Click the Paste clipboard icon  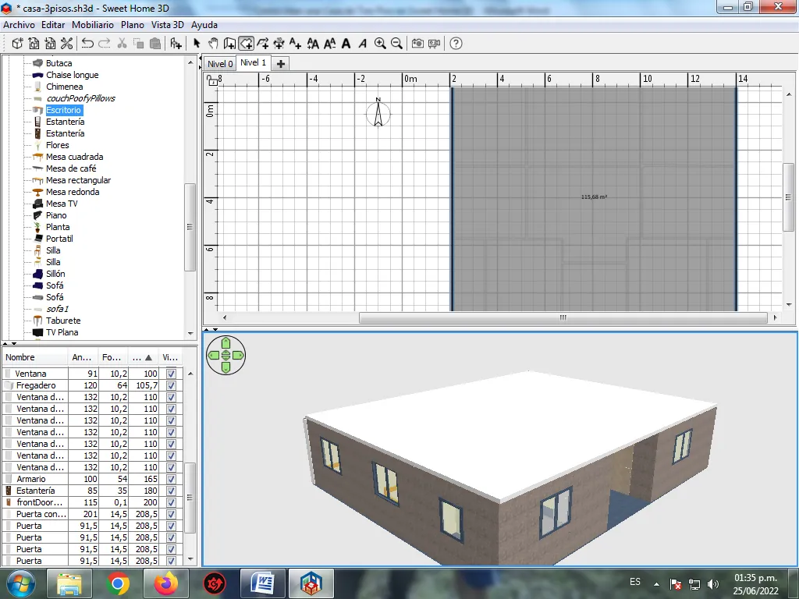tap(155, 44)
